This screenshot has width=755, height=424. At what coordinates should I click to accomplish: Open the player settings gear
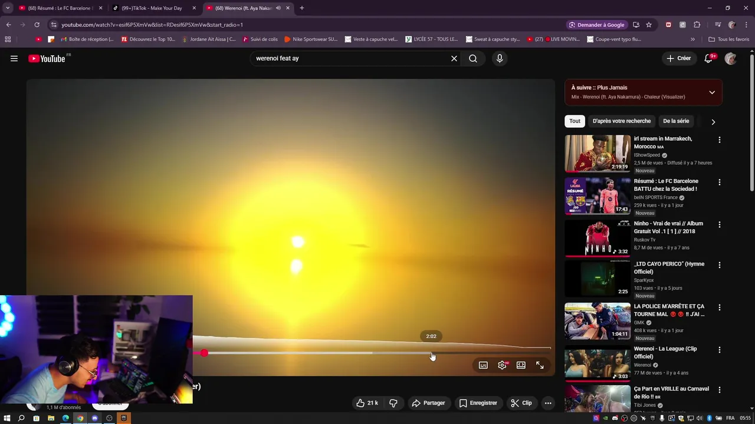click(502, 365)
